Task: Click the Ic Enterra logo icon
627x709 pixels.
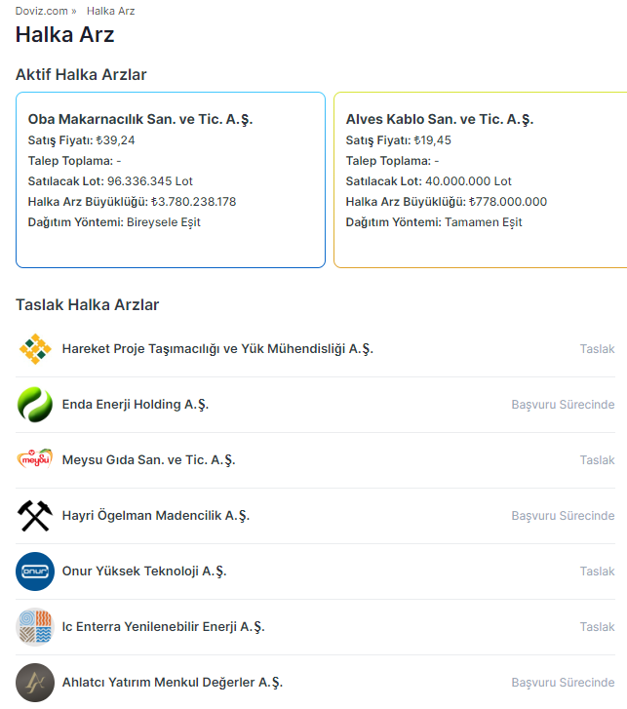Action: pyautogui.click(x=35, y=627)
